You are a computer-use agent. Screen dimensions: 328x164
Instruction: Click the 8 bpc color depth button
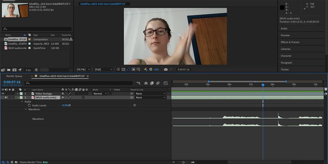tap(28, 70)
